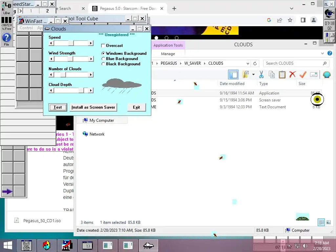Open the Windows Start button
Viewport: 336px width, 252px height.
[x=8, y=245]
